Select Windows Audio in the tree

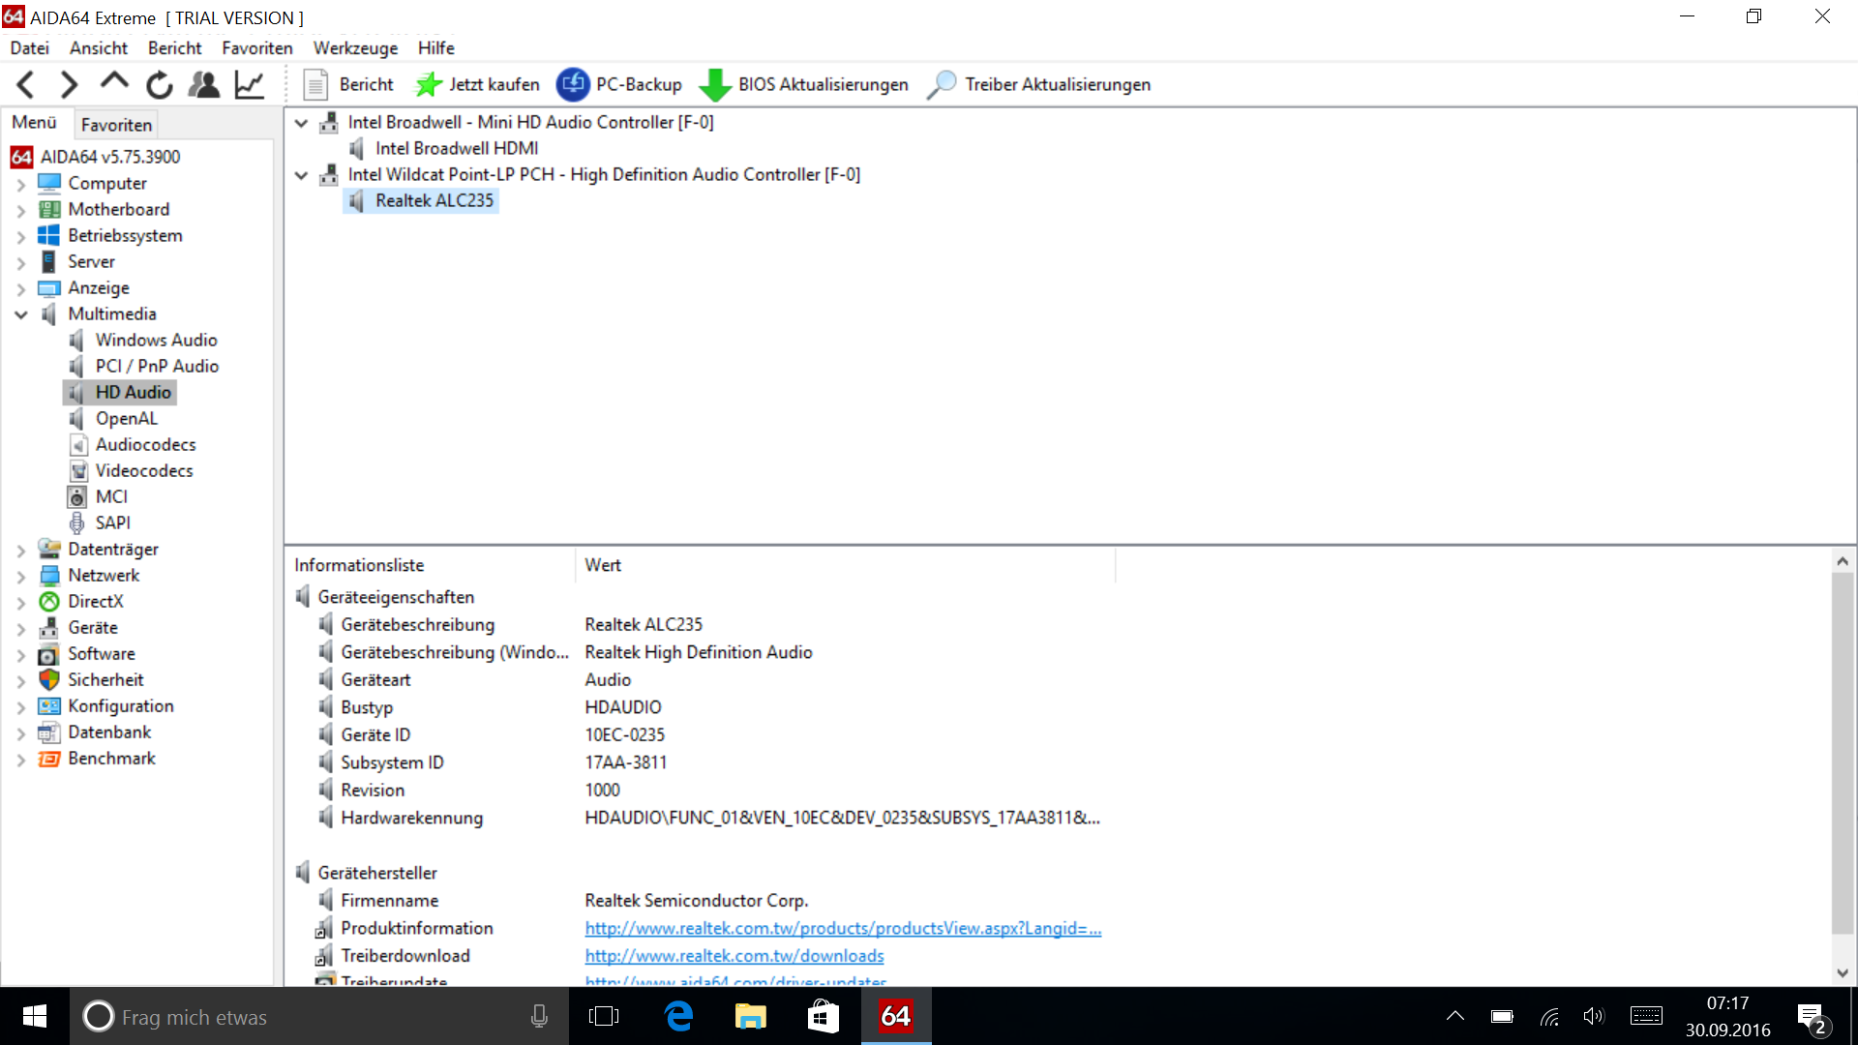(x=156, y=340)
